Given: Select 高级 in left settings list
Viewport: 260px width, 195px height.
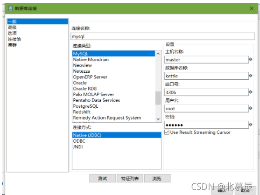Looking at the screenshot, I should (12, 28).
